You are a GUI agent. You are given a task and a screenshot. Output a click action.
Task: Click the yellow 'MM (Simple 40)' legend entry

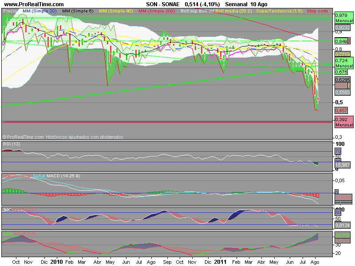click(x=116, y=11)
